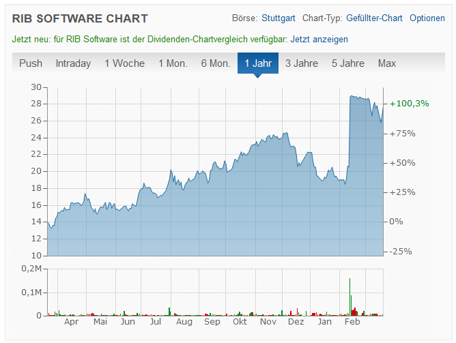Viewport: 456px width, 343px height.
Task: Show the 1 Woche chart range
Action: tap(124, 63)
